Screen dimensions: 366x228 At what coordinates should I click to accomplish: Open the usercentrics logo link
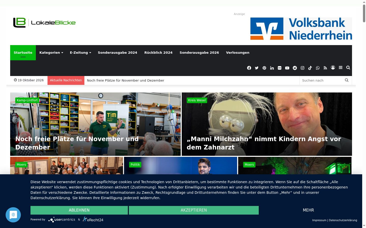click(x=62, y=220)
